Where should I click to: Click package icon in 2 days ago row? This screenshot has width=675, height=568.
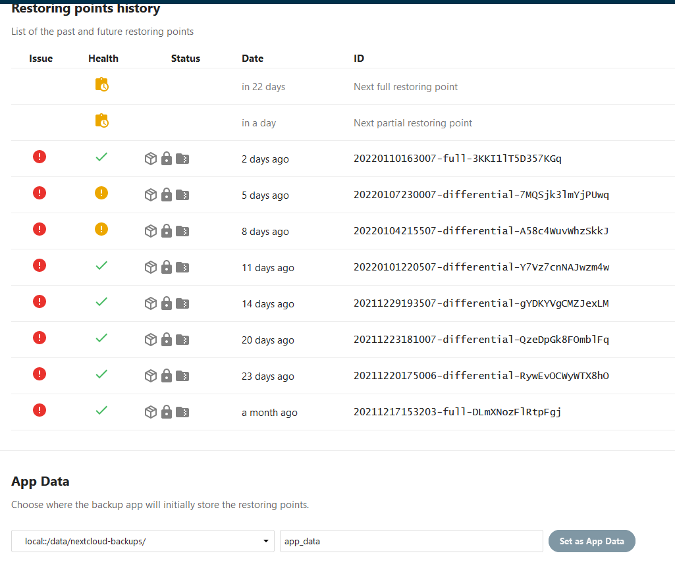pos(151,159)
